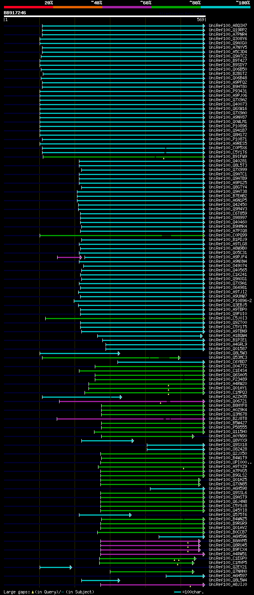Screen dimensions: 254x595
Task: Select the UniRef100_A5C3D4 label
Action: click(228, 52)
